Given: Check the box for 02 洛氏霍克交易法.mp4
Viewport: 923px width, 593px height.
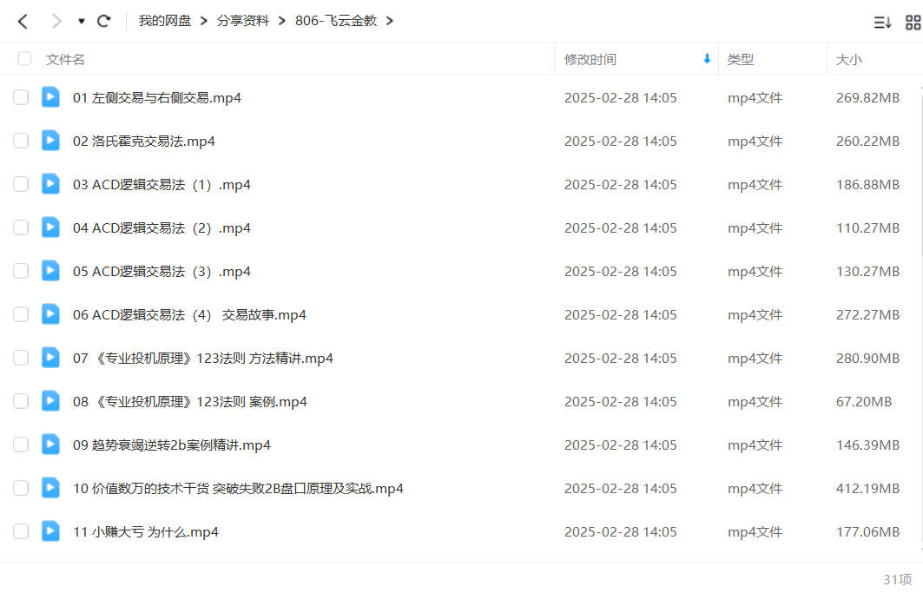Looking at the screenshot, I should point(21,141).
